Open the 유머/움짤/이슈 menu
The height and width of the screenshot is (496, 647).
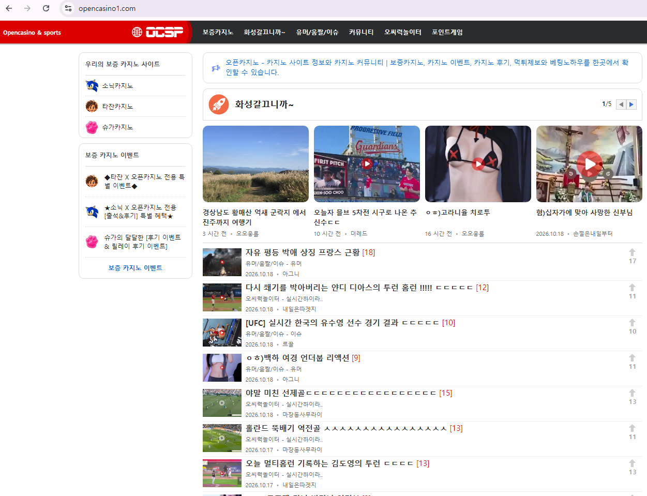point(317,32)
